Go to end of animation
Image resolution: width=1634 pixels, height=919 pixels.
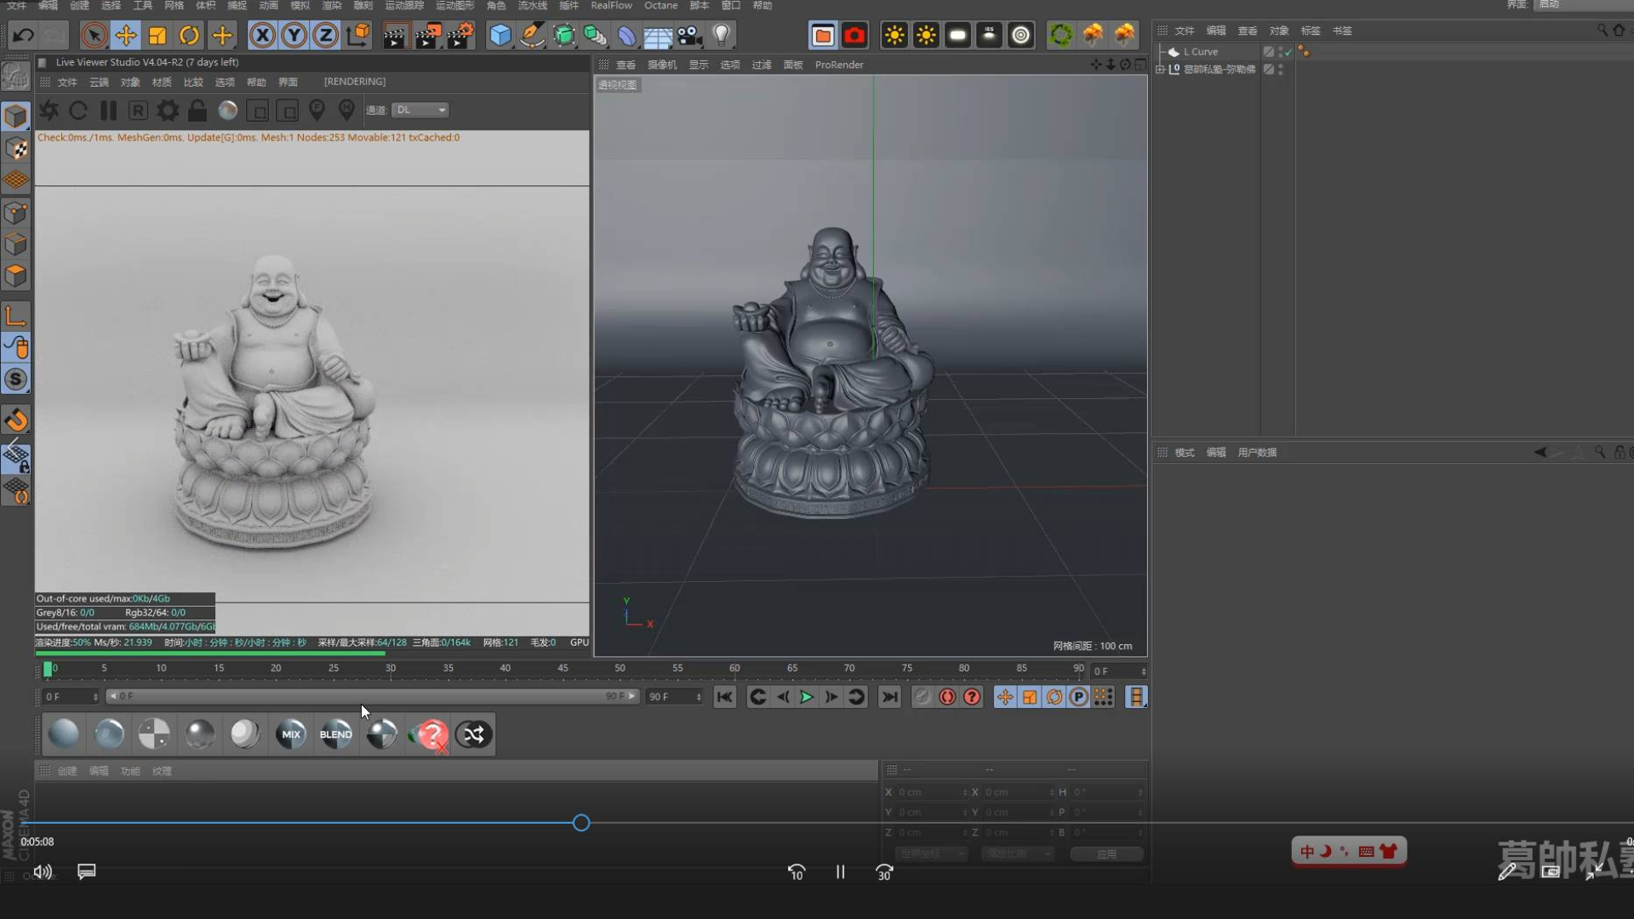[x=889, y=697]
